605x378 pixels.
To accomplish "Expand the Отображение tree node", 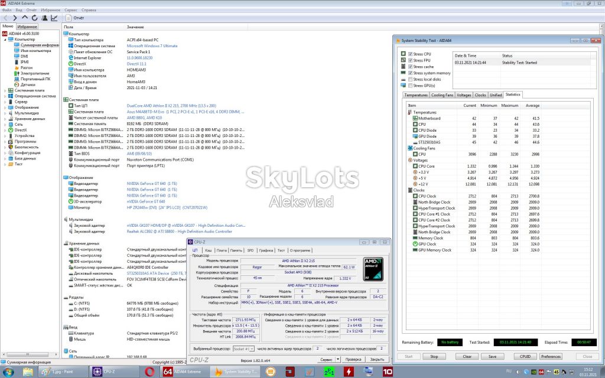I will click(5, 107).
